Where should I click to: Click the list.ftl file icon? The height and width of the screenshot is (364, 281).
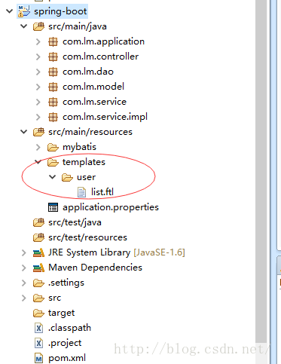[x=81, y=192]
